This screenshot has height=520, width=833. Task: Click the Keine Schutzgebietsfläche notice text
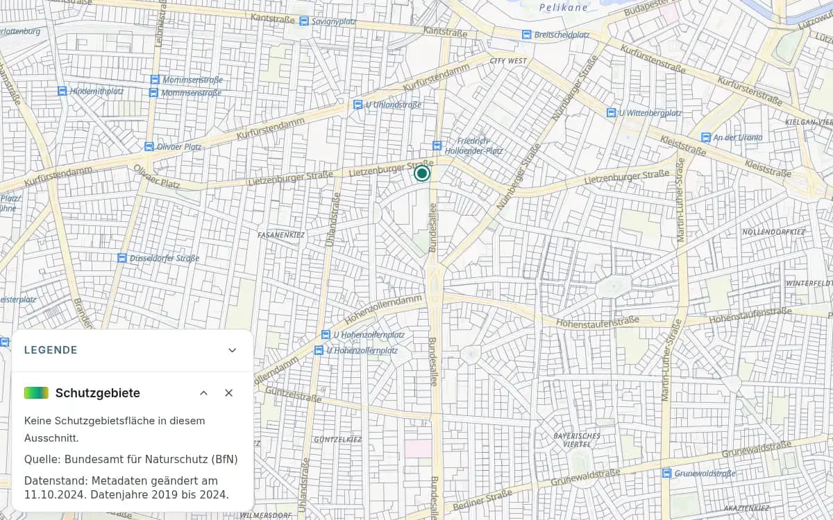[x=115, y=429]
